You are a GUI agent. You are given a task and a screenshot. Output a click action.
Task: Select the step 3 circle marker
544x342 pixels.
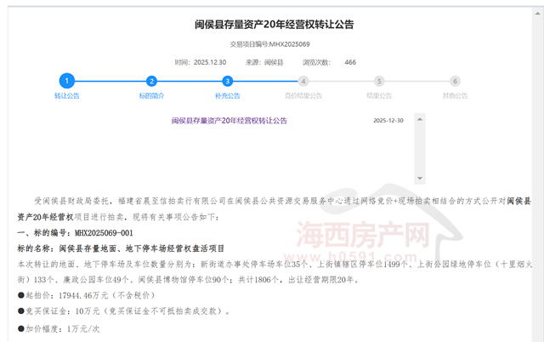click(227, 82)
